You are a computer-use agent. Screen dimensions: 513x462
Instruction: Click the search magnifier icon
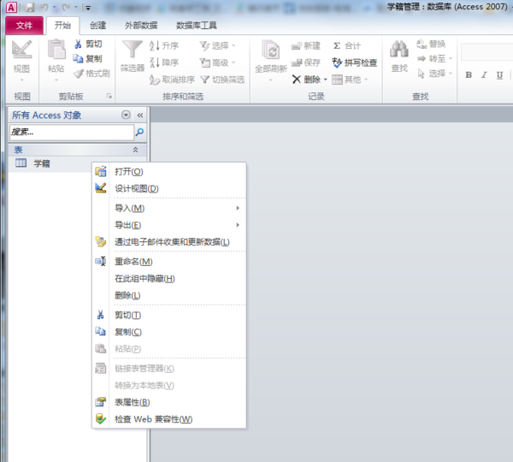pyautogui.click(x=139, y=132)
